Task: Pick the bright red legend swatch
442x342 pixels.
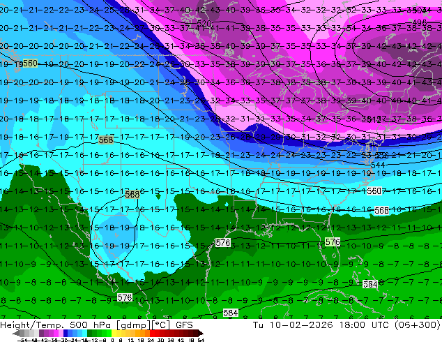Action: coord(152,333)
